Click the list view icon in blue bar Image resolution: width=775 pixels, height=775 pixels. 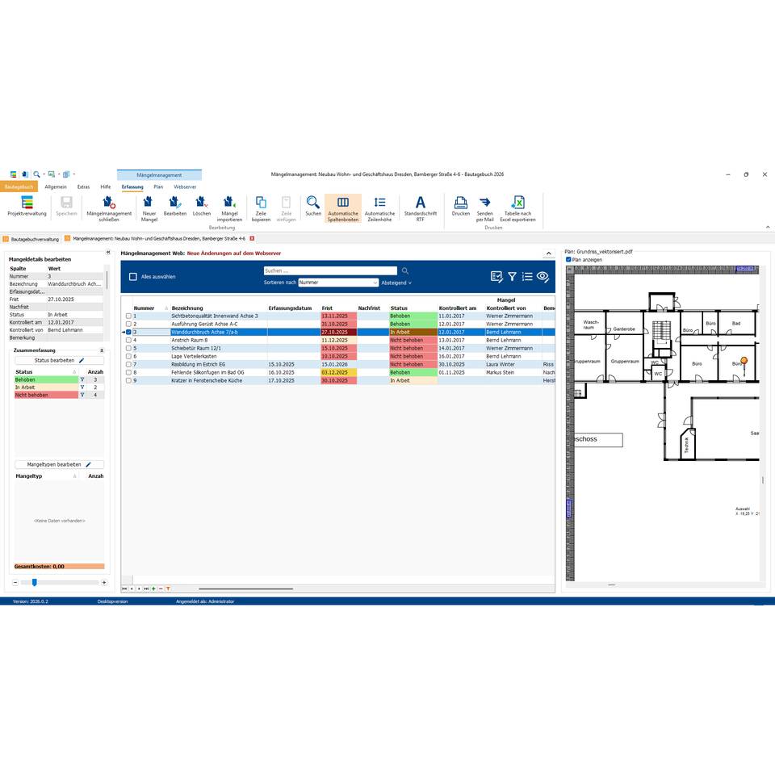[x=527, y=277]
